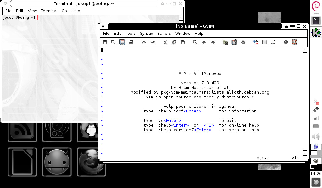The height and width of the screenshot is (188, 322).
Task: Click the workspace pager white desktop thumbnail
Action: point(314,153)
